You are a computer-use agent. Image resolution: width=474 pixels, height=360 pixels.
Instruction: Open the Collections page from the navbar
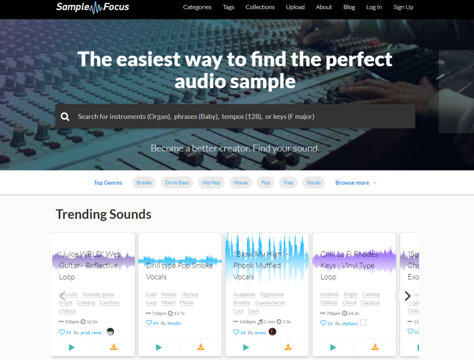tap(260, 7)
